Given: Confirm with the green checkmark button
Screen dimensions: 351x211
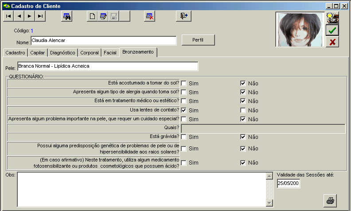Looking at the screenshot, I should (x=332, y=30).
